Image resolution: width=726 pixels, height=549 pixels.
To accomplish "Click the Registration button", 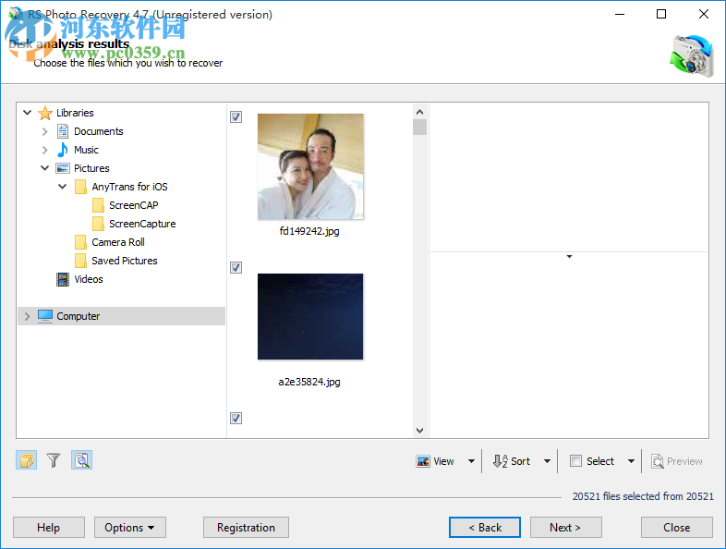I will [x=246, y=527].
